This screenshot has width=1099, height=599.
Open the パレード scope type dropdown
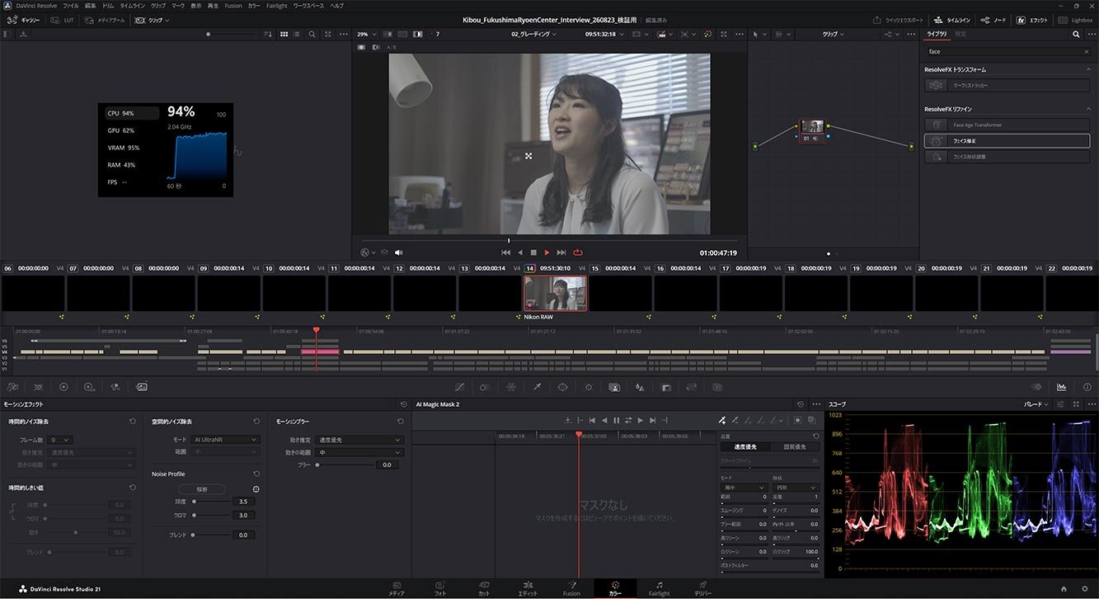pos(1036,404)
